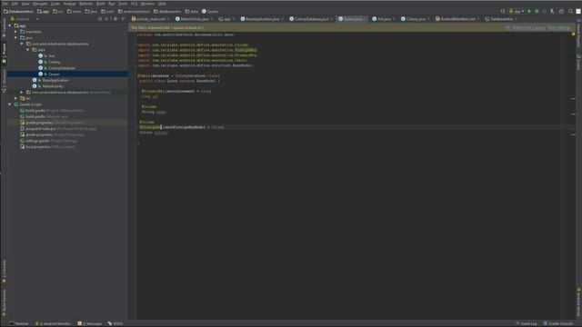Open the File menu

click(x=5, y=4)
